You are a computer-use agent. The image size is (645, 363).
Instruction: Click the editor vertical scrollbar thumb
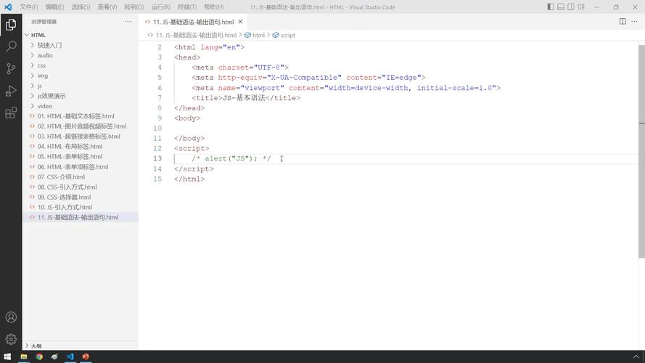point(641,151)
